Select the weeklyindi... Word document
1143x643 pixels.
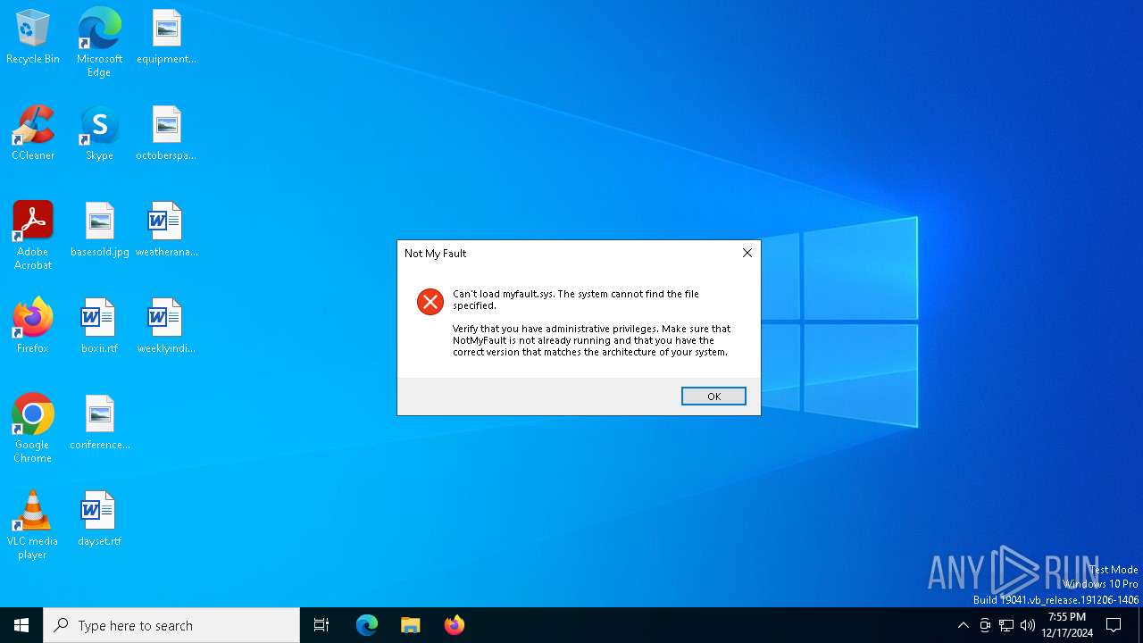tap(166, 327)
